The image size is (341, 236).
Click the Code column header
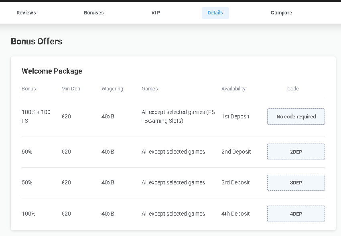click(x=293, y=89)
